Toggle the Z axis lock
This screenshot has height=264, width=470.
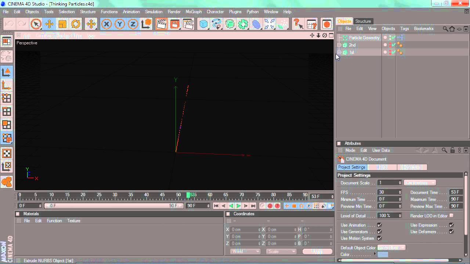[x=133, y=24]
